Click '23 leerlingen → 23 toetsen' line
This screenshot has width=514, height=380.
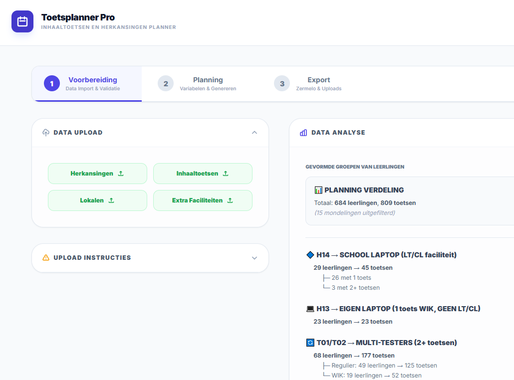[353, 322]
